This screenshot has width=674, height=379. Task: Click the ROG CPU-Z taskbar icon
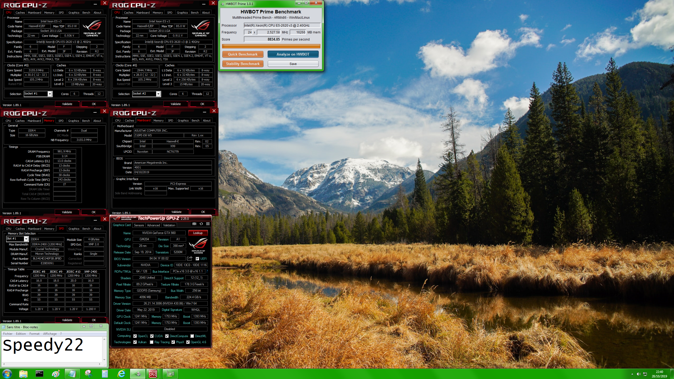tap(153, 374)
